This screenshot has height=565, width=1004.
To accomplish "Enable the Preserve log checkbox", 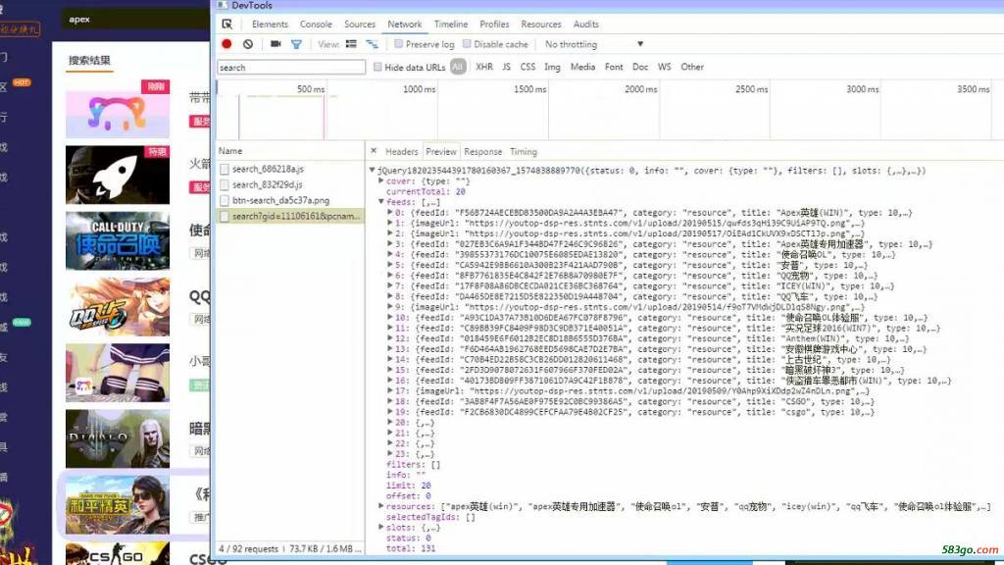I will click(x=398, y=44).
